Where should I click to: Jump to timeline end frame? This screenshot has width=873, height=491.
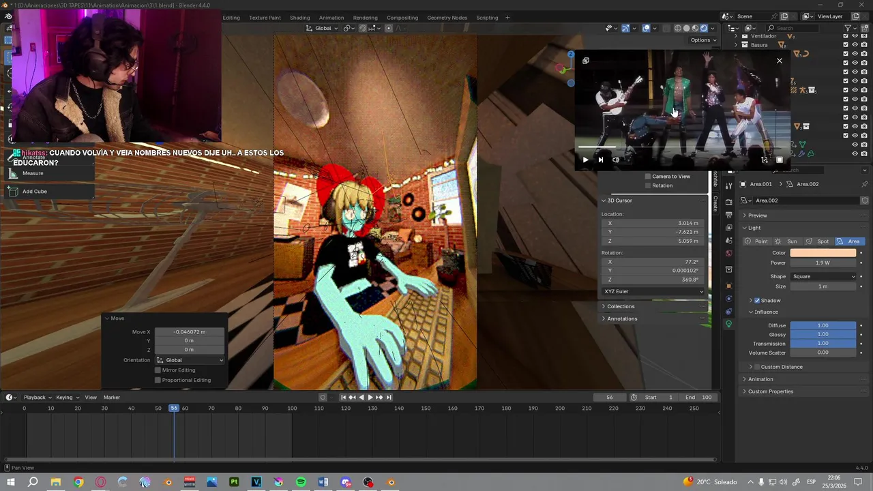(389, 398)
